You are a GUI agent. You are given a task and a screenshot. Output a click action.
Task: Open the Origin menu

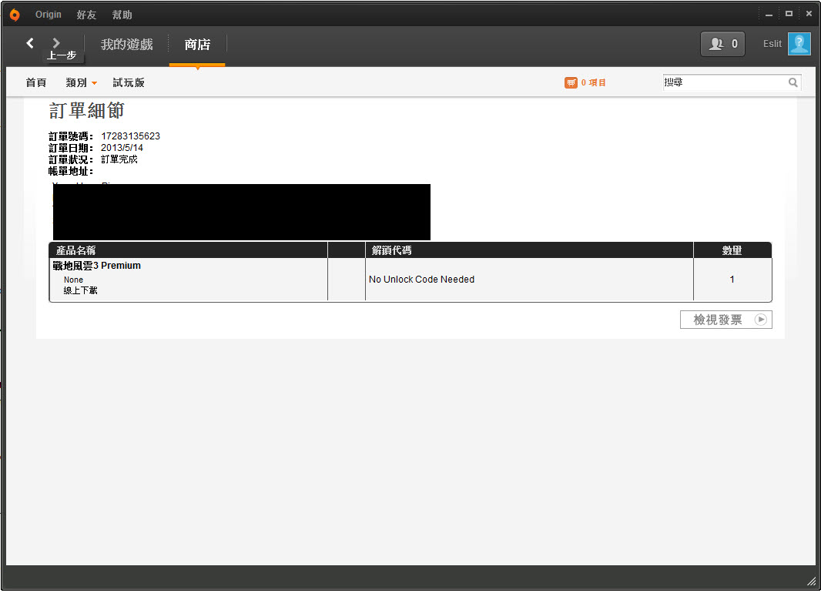tap(48, 15)
